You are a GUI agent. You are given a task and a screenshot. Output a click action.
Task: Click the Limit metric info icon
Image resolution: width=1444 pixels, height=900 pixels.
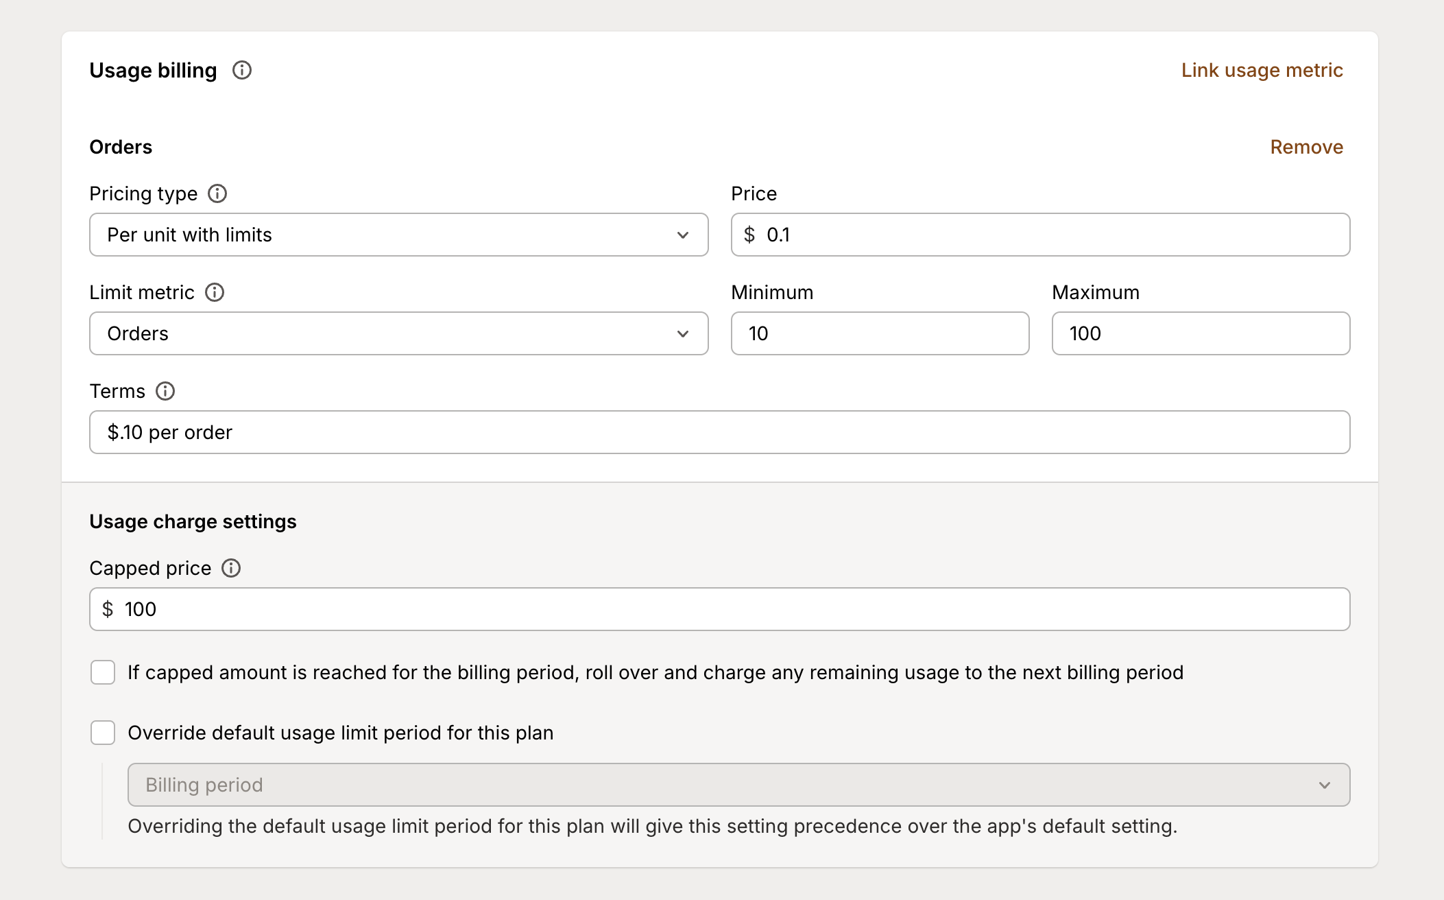[215, 292]
